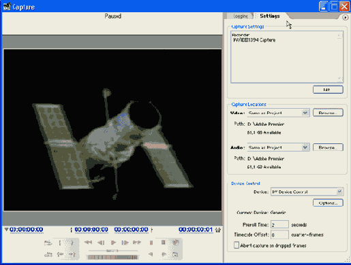
Task: Select the Settings tab
Action: tap(270, 16)
